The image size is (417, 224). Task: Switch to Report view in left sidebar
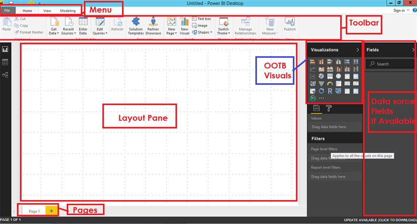[5, 49]
